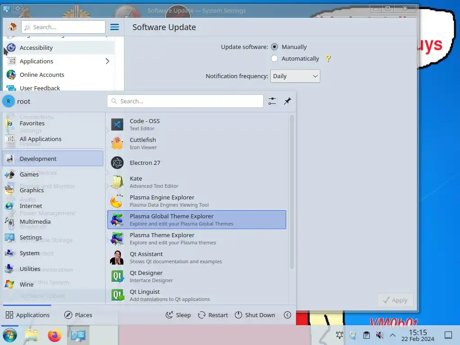The width and height of the screenshot is (460, 345).
Task: Show hidden tray icons arrow
Action: pyautogui.click(x=393, y=335)
